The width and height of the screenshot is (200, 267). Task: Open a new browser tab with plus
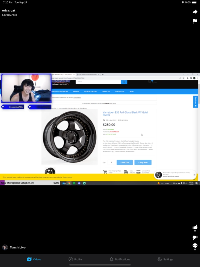point(103,74)
